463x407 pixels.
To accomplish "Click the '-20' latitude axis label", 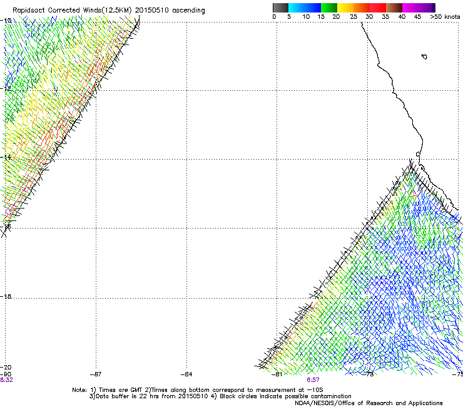I will 6,367.
